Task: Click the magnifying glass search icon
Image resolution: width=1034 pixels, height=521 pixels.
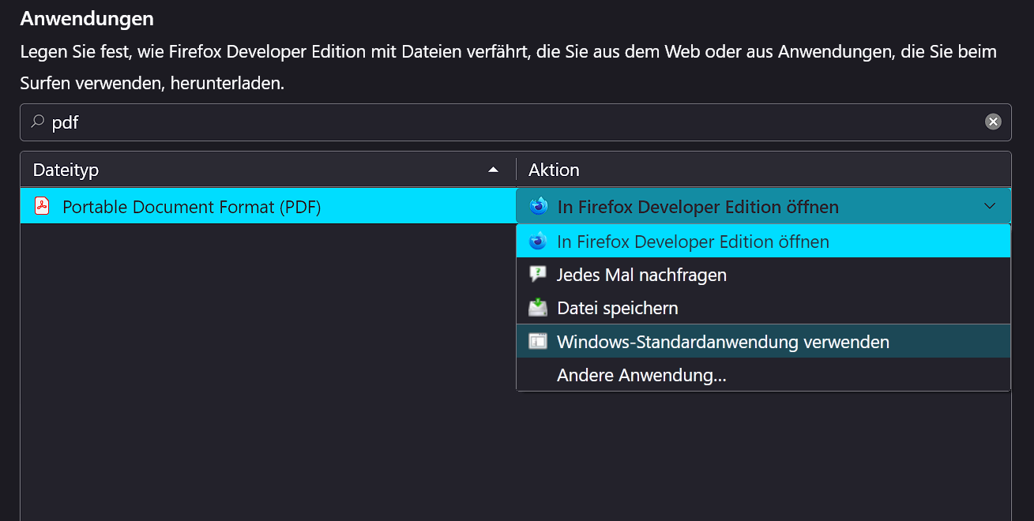Action: [x=37, y=122]
